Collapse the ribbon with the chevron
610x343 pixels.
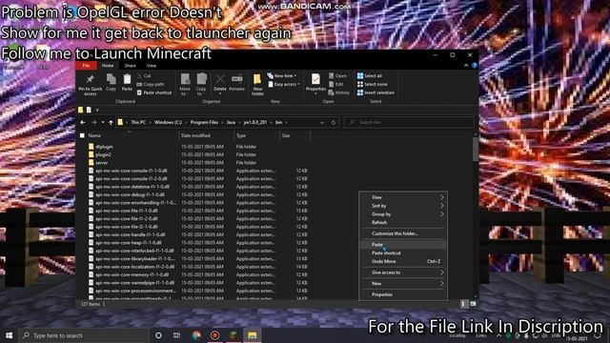tap(466, 66)
